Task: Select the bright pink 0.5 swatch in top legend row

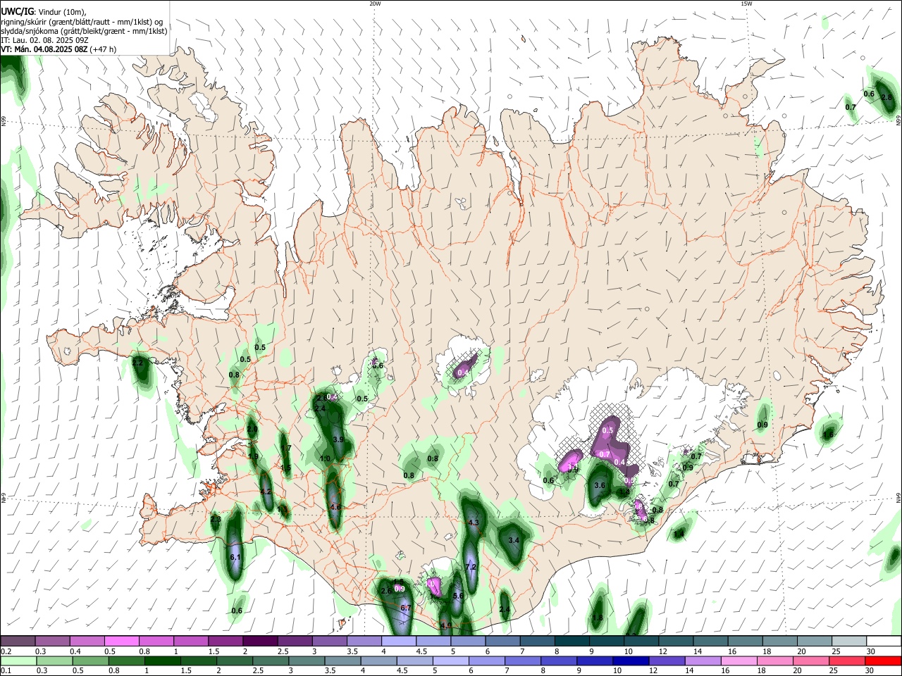Action: [121, 641]
